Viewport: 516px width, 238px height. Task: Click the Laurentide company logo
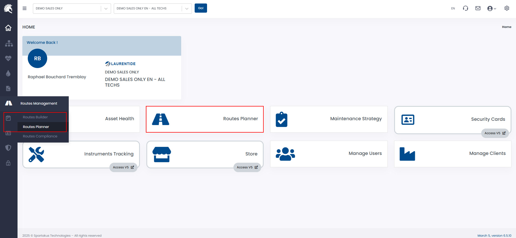point(120,64)
